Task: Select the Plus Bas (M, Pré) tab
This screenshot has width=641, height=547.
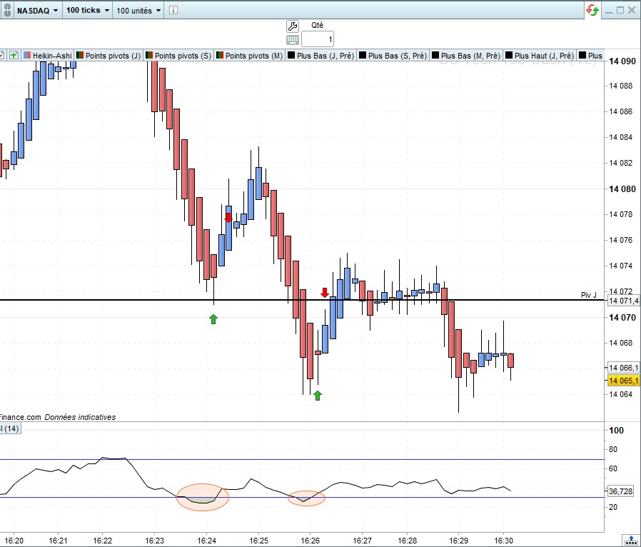Action: (466, 56)
